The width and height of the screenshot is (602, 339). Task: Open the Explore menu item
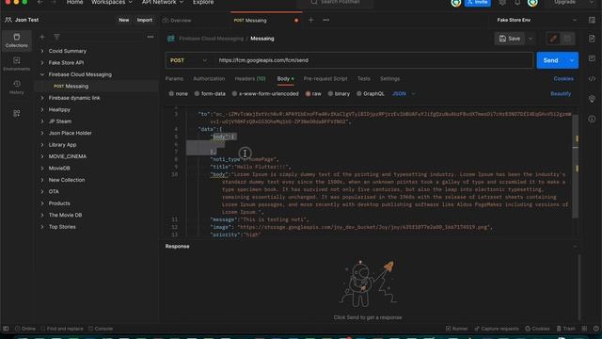(x=203, y=2)
